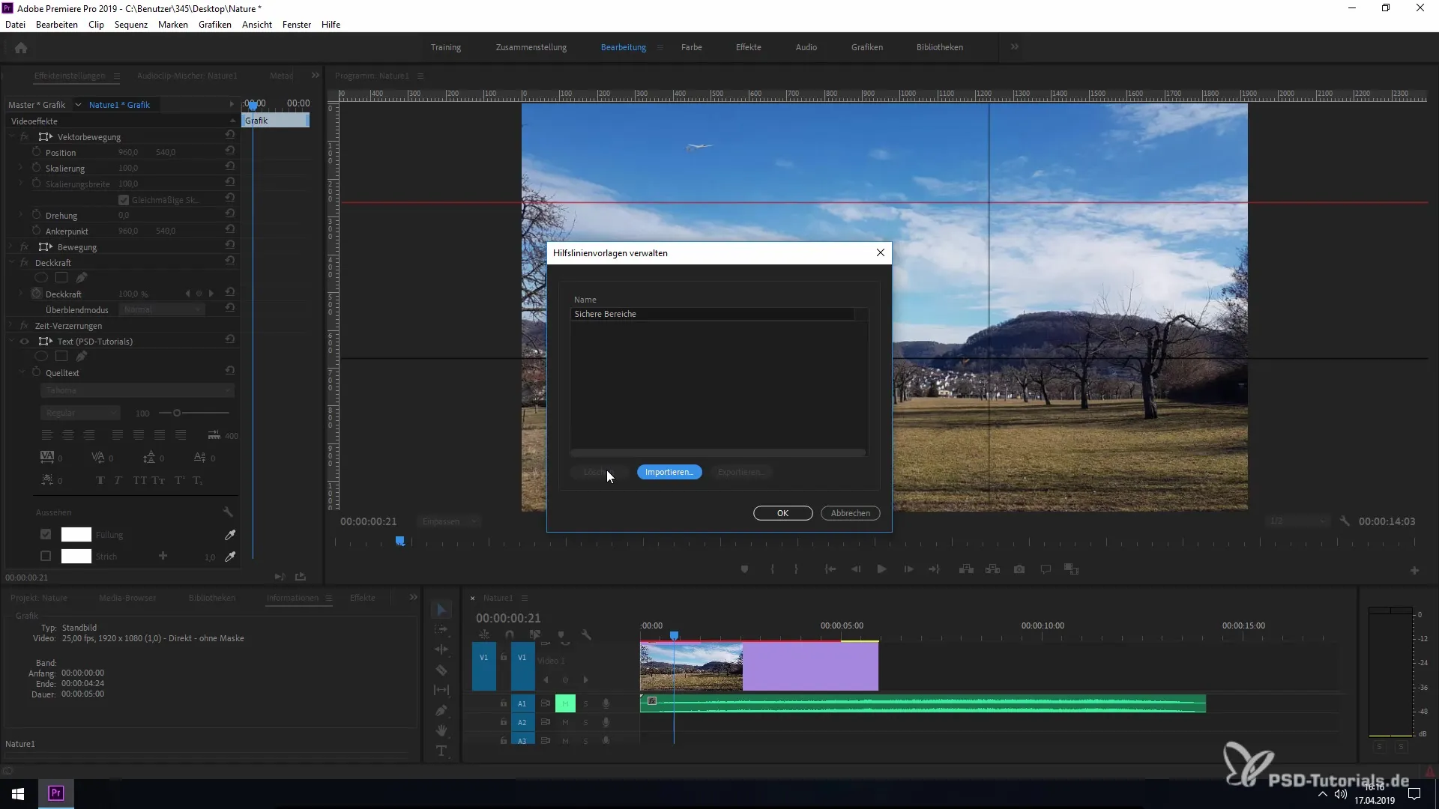
Task: Step forward one frame
Action: coord(908,569)
